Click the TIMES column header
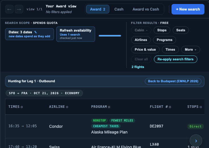 tap(14, 107)
